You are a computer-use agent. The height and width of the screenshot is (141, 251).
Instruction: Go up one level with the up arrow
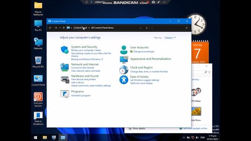pyautogui.click(x=64, y=28)
